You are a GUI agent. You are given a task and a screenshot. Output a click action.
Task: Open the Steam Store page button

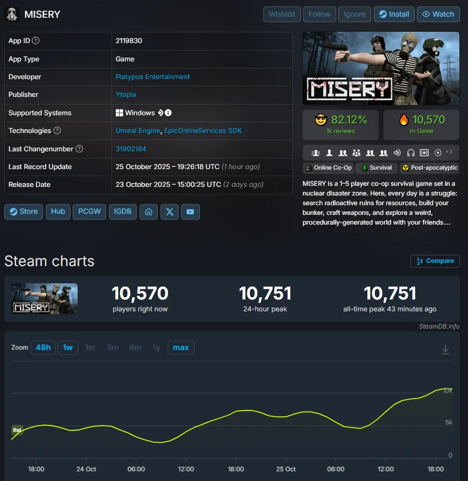24,212
